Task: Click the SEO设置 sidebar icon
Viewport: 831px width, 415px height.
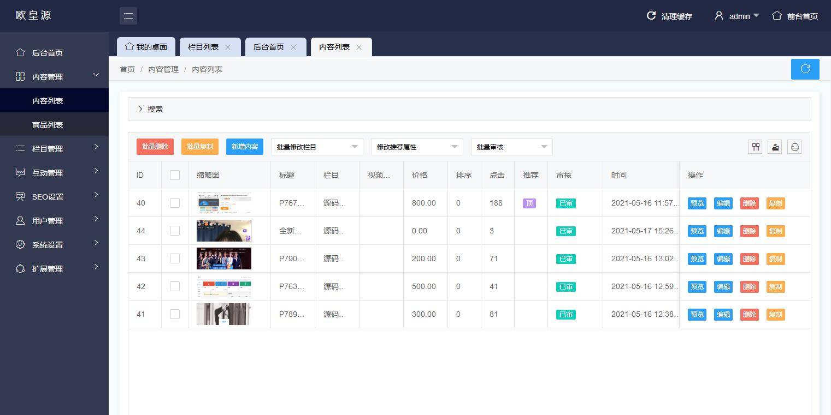Action: (20, 197)
